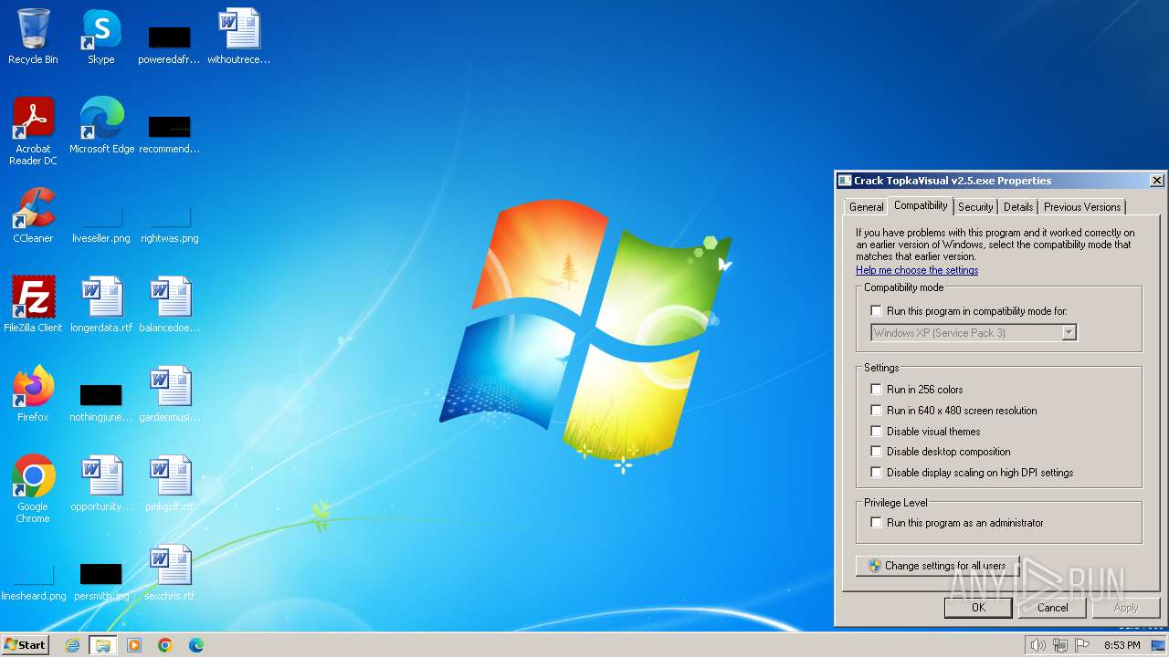Cancel the Properties dialog
Viewport: 1169px width, 657px height.
[1052, 608]
